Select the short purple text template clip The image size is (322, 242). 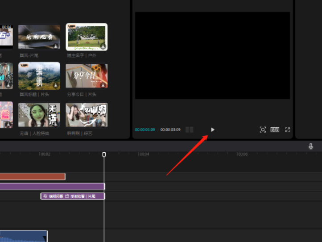pos(73,196)
